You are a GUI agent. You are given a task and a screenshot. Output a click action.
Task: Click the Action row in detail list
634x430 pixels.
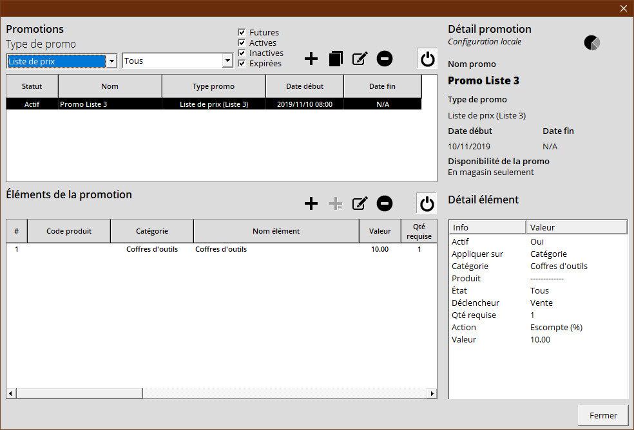click(538, 328)
